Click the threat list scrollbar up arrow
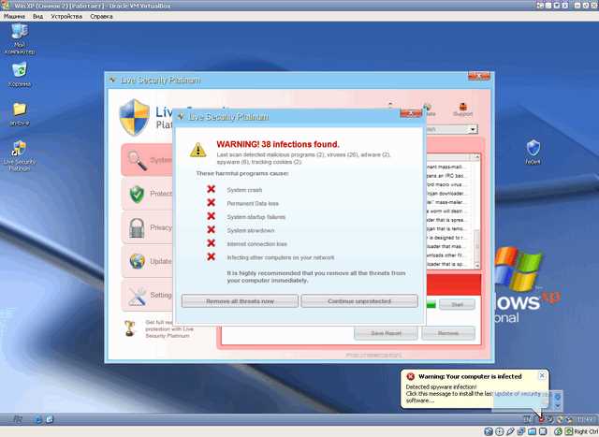 pyautogui.click(x=476, y=157)
